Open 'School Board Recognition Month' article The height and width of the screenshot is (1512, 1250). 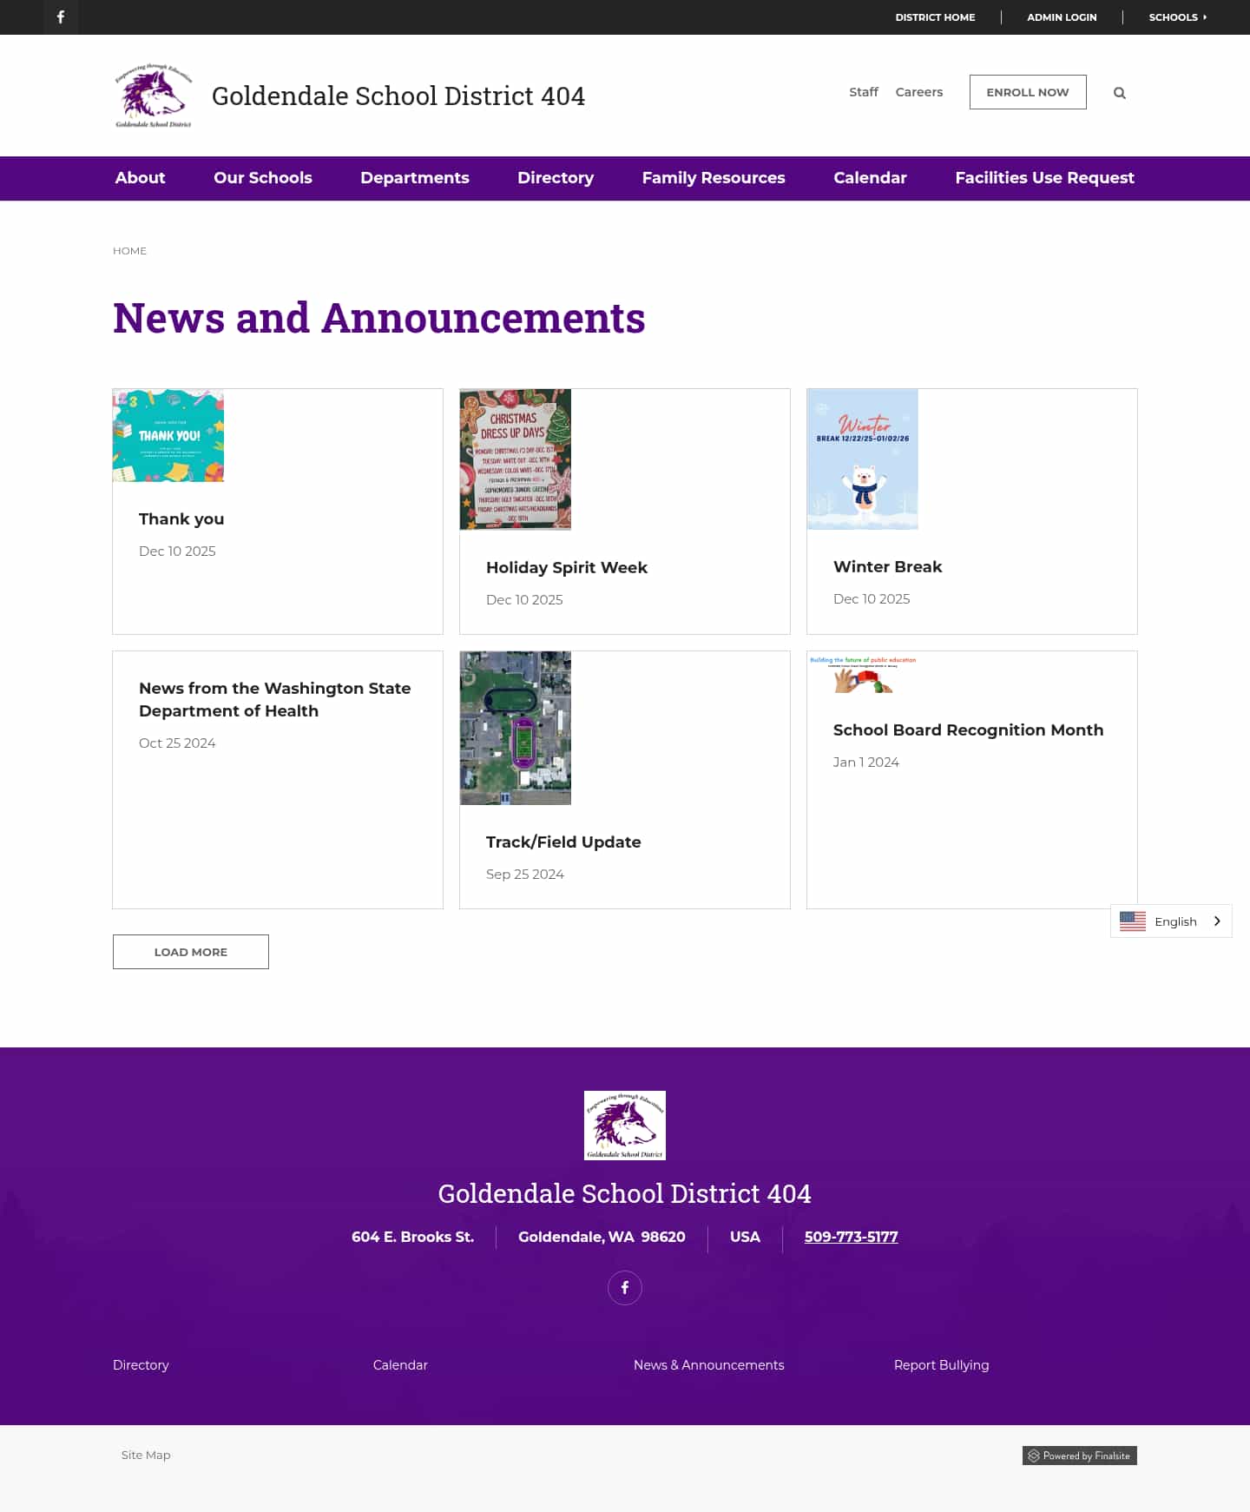(x=968, y=730)
